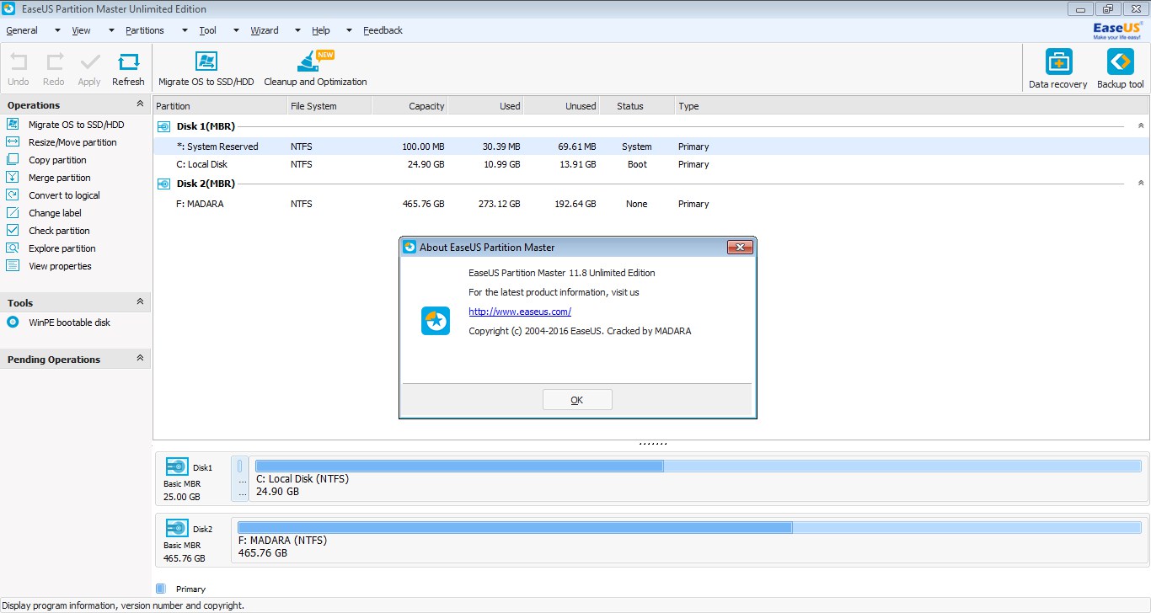Select Check partition in Operations panel
Screen dimensions: 1151x613
click(x=59, y=231)
